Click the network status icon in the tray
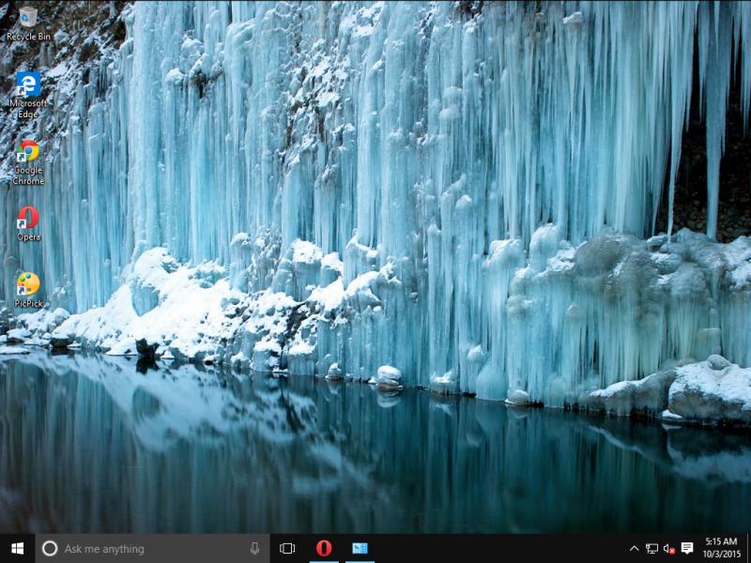This screenshot has width=751, height=563. 651,547
